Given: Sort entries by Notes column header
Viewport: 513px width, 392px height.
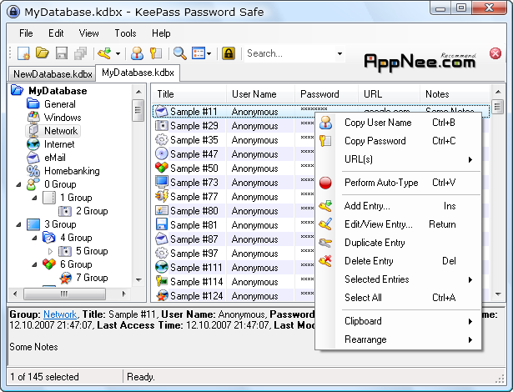Looking at the screenshot, I should [455, 94].
